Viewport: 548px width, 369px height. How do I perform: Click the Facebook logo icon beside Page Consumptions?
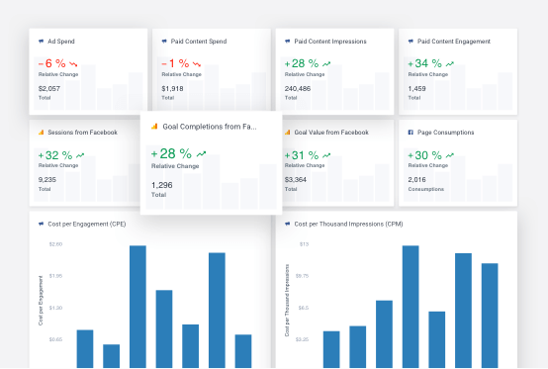[x=411, y=133]
